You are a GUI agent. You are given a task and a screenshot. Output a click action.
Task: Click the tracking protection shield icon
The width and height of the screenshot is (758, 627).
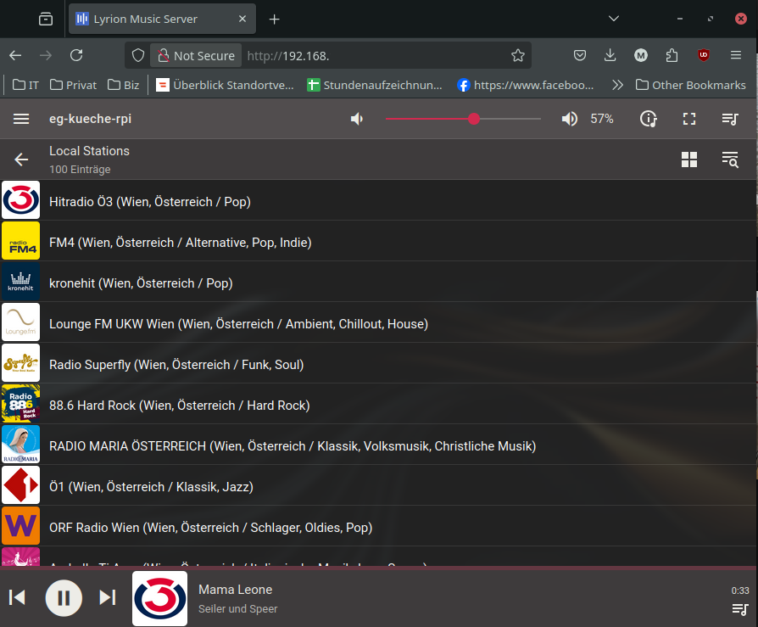coord(138,56)
